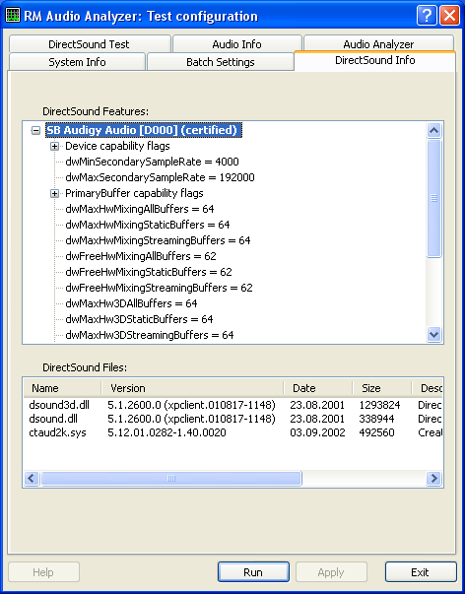Sort files by the Version column header

click(x=192, y=388)
